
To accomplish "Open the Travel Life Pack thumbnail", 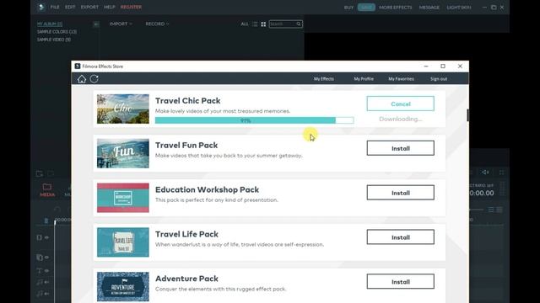I will [x=123, y=242].
